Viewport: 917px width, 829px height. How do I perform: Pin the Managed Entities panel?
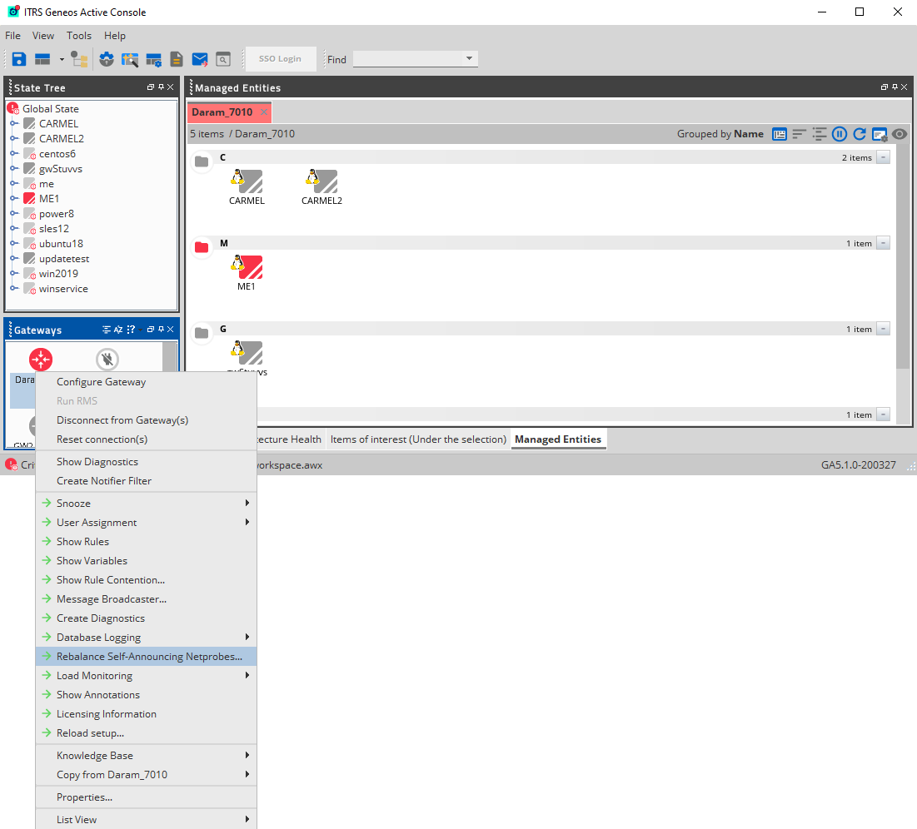click(895, 87)
